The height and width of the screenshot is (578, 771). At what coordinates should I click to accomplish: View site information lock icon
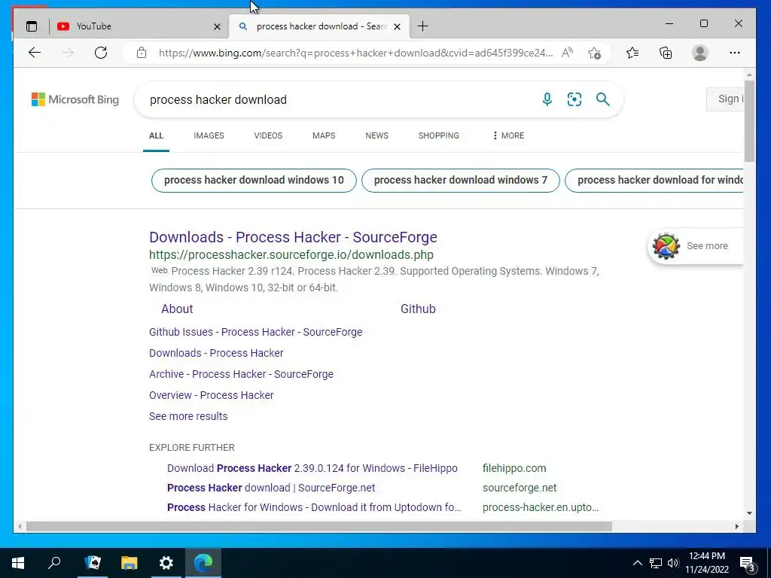[142, 53]
